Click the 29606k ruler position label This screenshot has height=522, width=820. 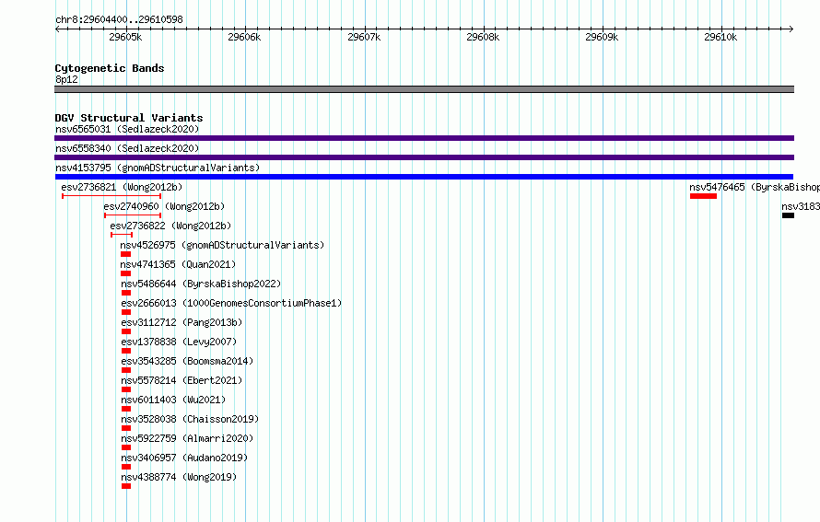coord(244,37)
